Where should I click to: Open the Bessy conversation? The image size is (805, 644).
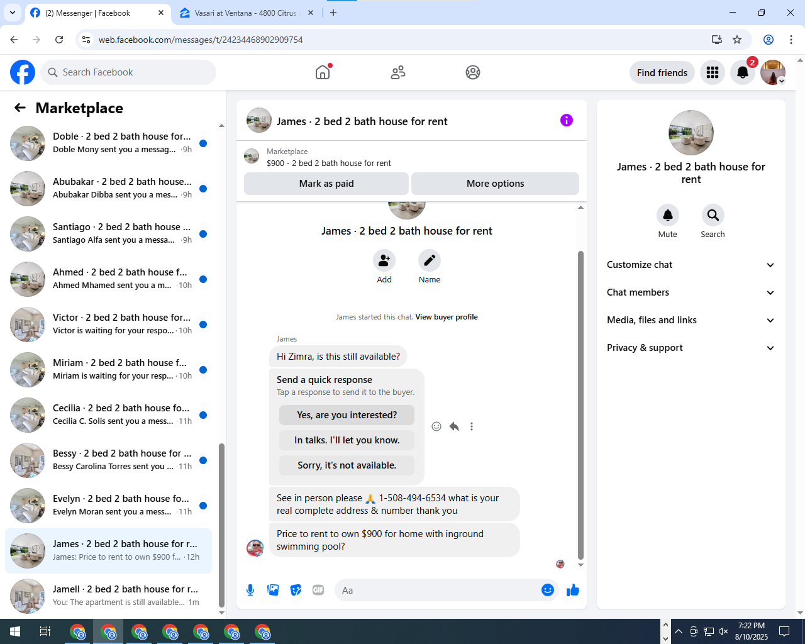[108, 460]
